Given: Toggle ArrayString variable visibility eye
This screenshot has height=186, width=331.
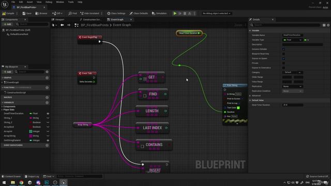Looking at the screenshot, I should [x=48, y=136].
